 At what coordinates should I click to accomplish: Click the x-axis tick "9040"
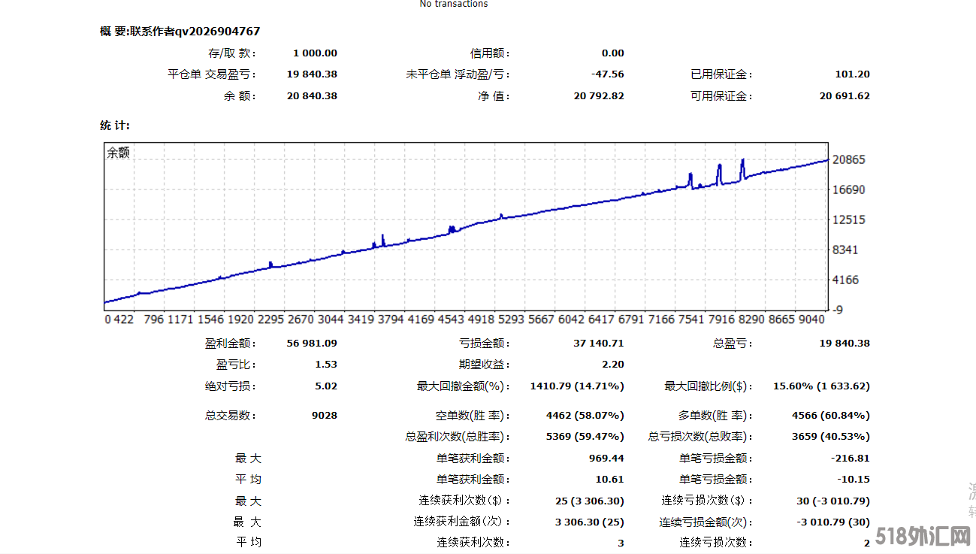pos(810,319)
